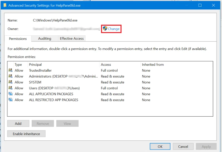This screenshot has width=222, height=152.
Task: Click the greyed Remove button
Action: (x=43, y=124)
